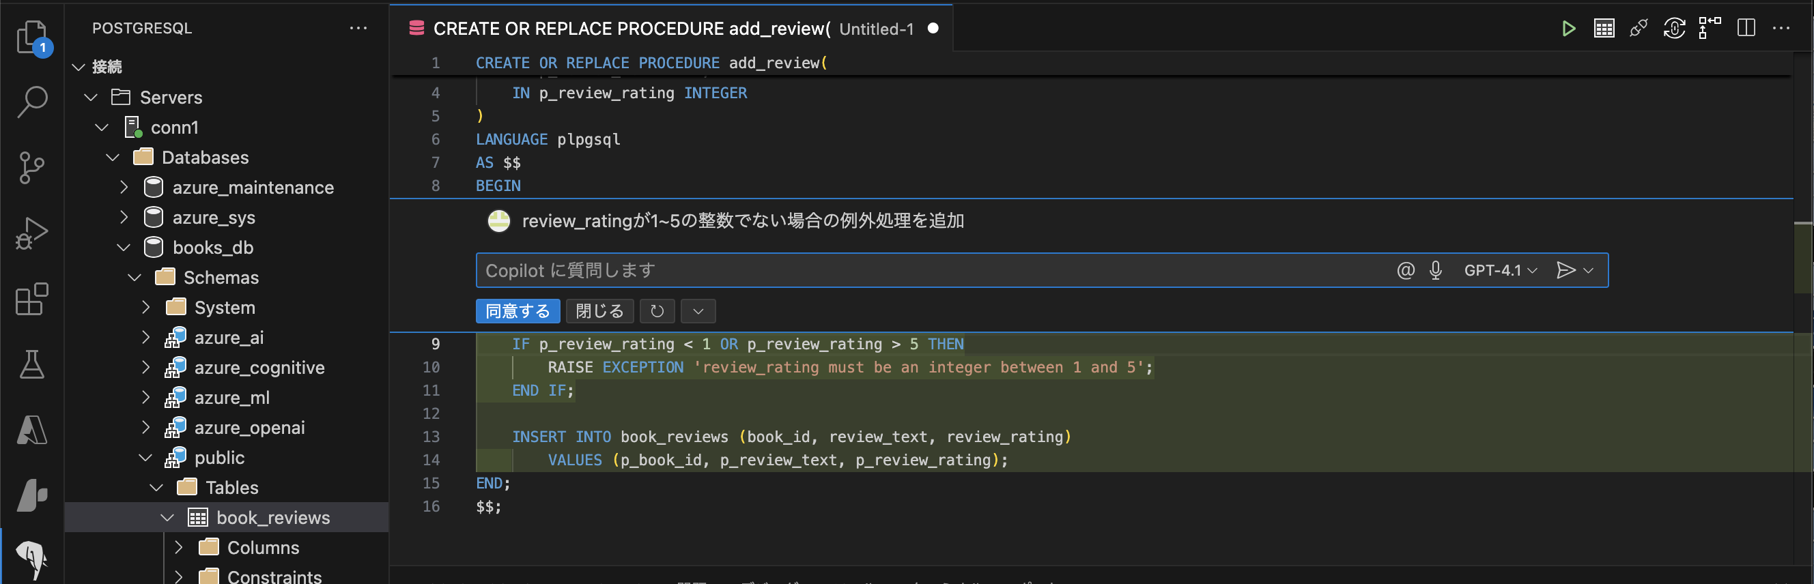Click the RAISE EXCEPTION line 10
This screenshot has width=1814, height=584.
click(x=850, y=367)
